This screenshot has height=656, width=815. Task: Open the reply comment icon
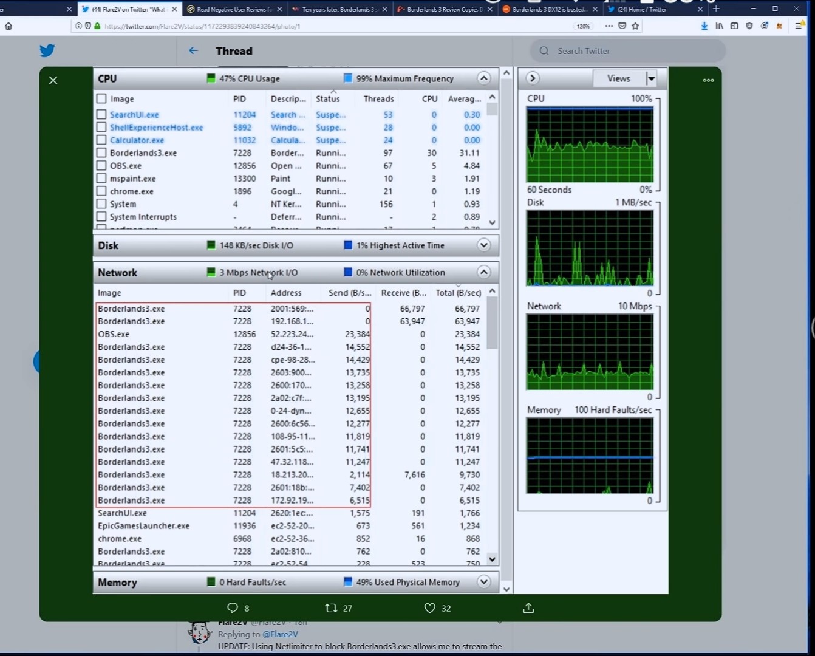[233, 608]
